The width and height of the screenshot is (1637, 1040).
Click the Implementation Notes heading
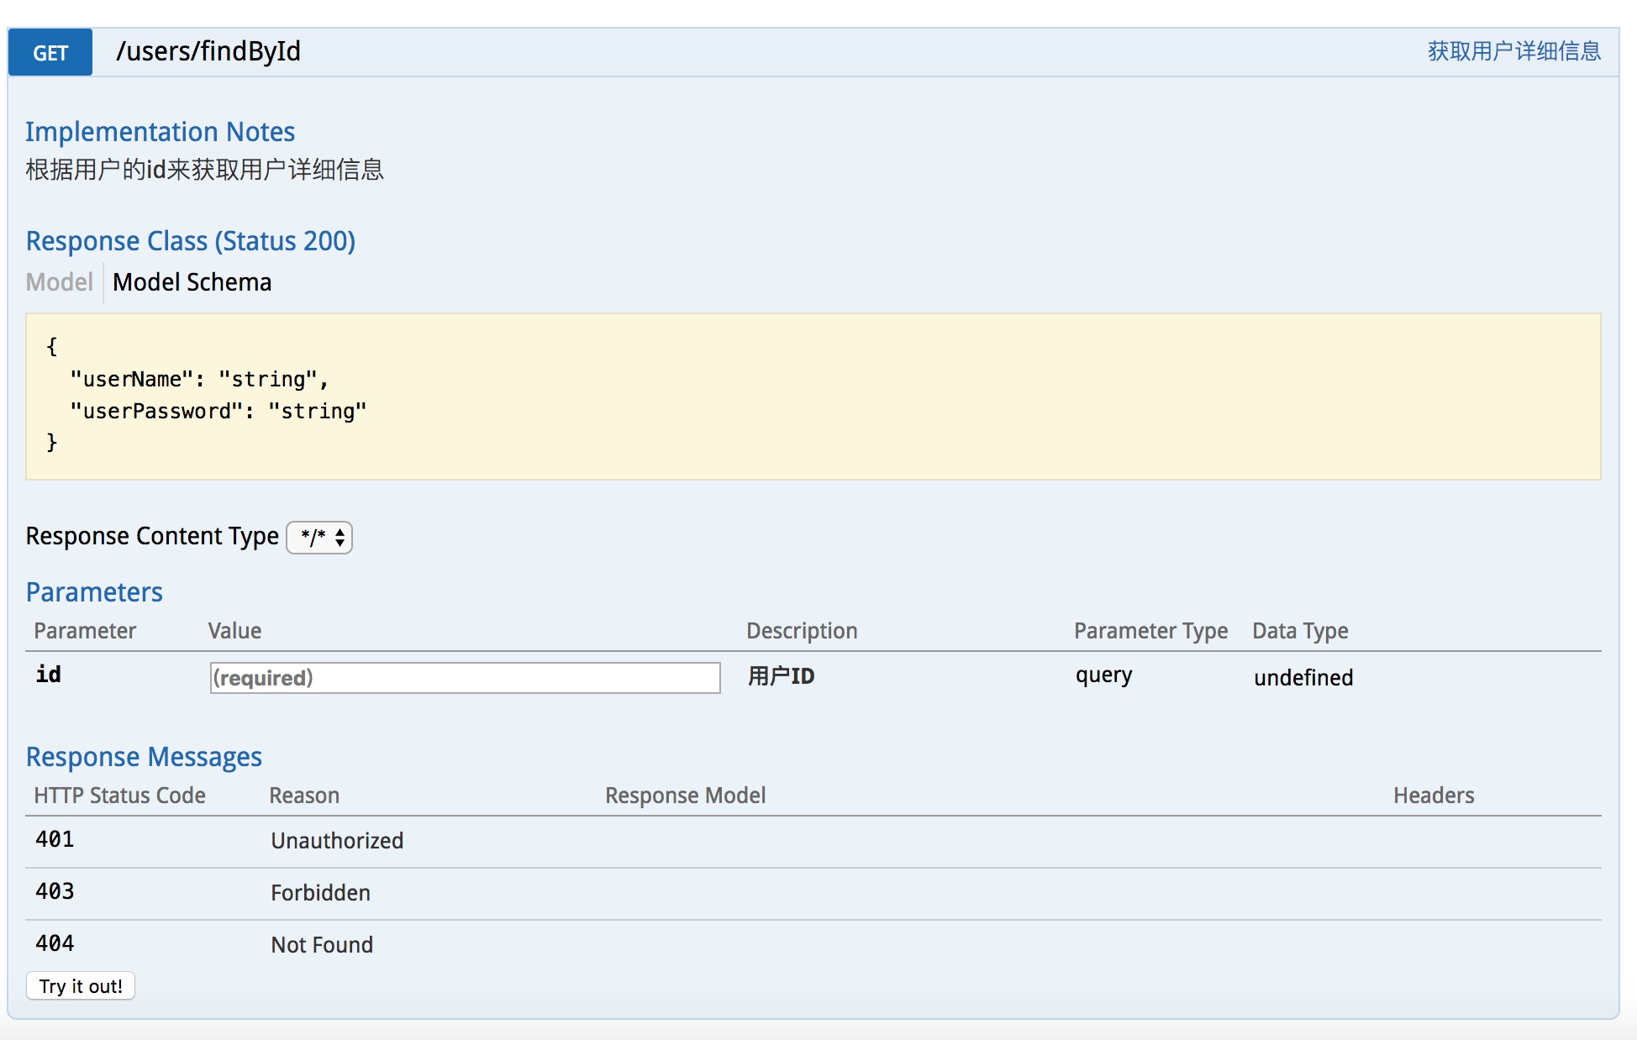pos(160,132)
